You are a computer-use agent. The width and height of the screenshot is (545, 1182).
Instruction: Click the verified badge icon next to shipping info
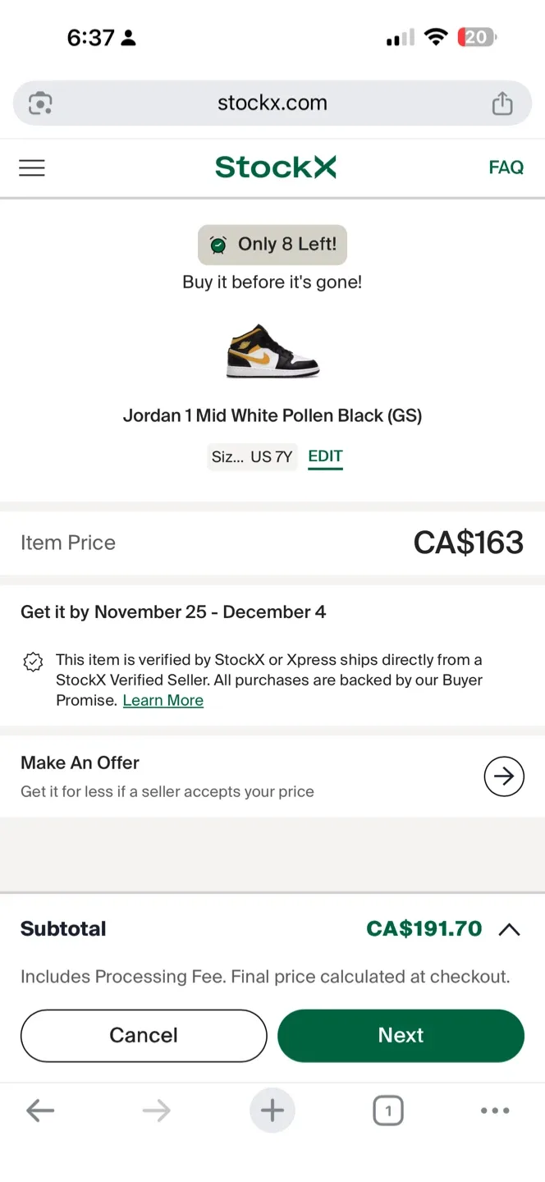(33, 661)
